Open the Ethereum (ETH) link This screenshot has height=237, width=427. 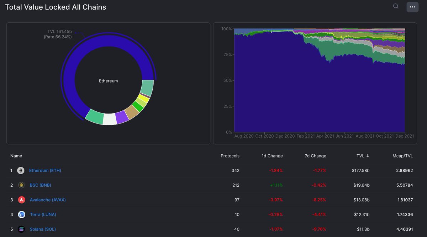pos(45,171)
